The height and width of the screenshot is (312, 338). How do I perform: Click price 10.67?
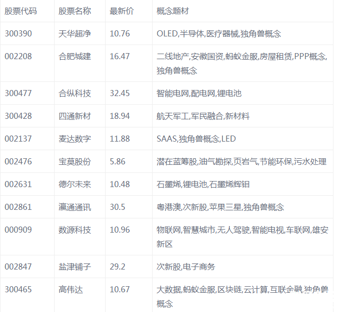tap(120, 290)
